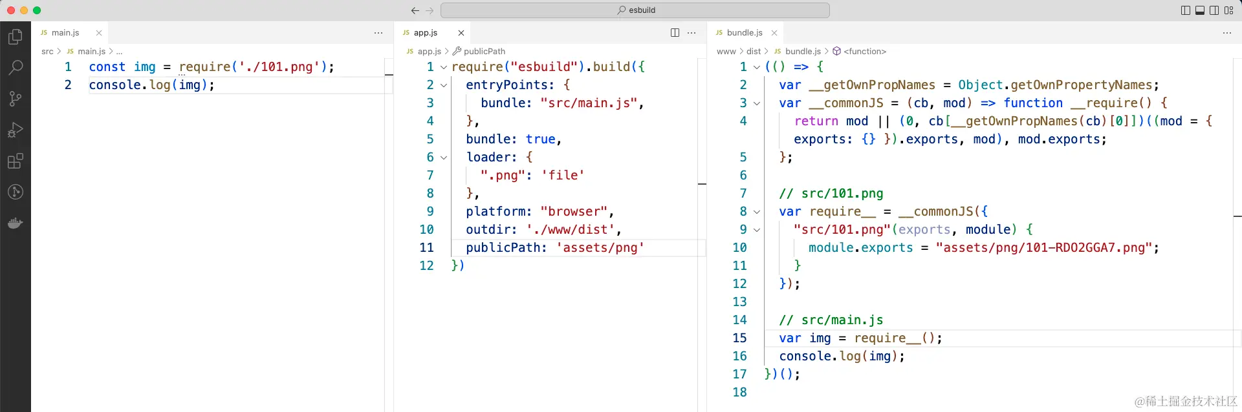Click the '// src/101.png' comment in bundle.js
Viewport: 1242px width, 412px height.
pyautogui.click(x=831, y=193)
